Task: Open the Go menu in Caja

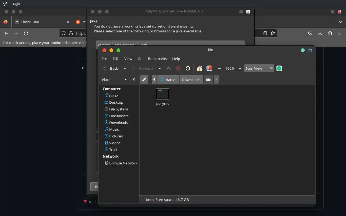Action: (x=140, y=59)
